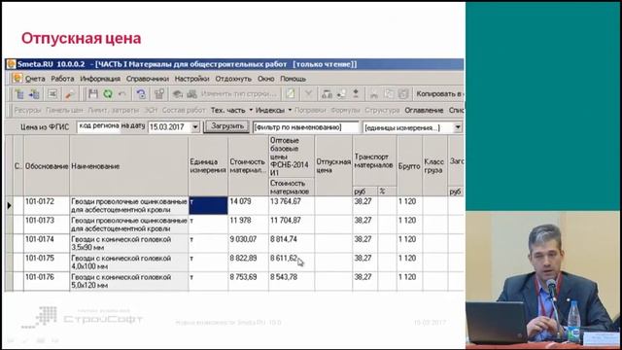The height and width of the screenshot is (350, 622).
Task: Click the date field showing 15.03.2017
Action: 170,127
